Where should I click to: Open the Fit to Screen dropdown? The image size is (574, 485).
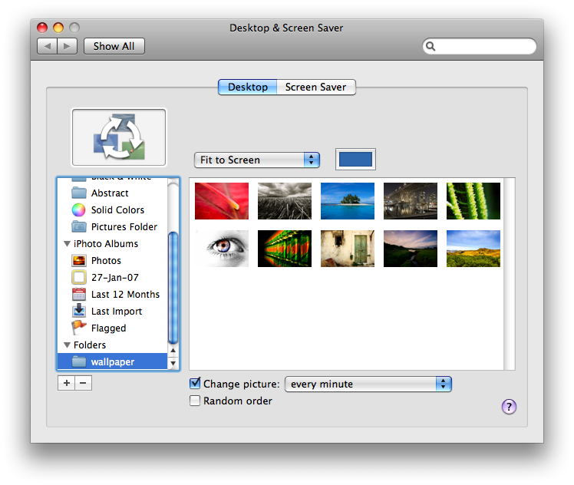[256, 160]
